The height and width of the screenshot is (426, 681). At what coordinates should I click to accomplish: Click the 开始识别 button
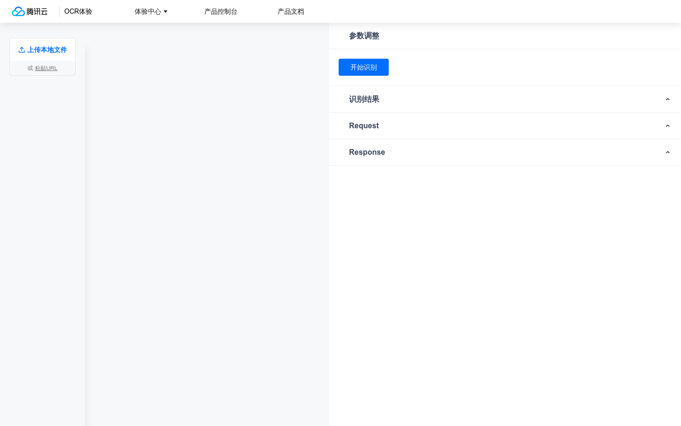point(364,67)
